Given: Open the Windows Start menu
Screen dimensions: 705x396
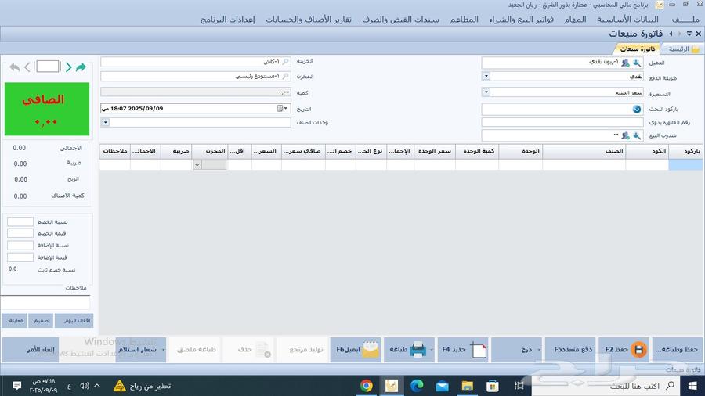Looking at the screenshot, I should click(x=692, y=386).
